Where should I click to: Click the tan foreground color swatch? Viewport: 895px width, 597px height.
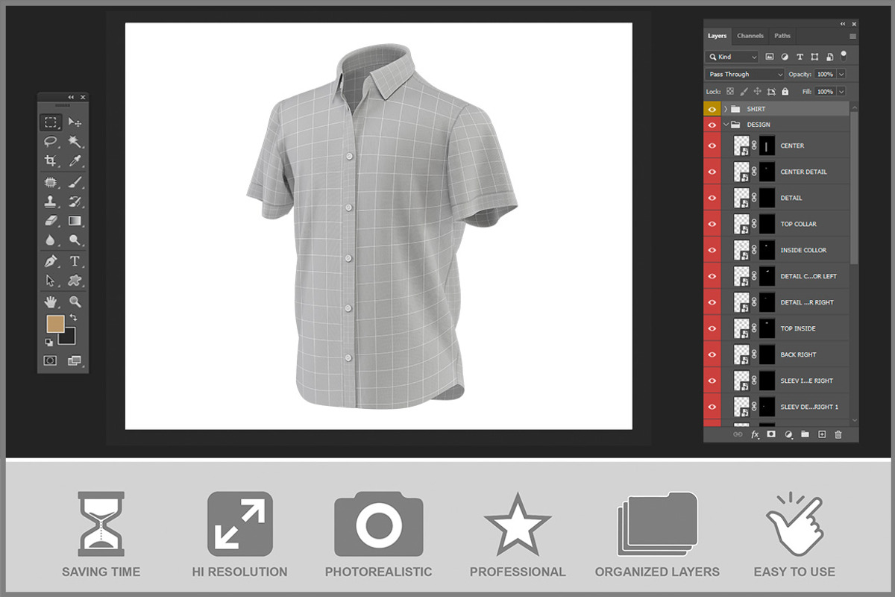55,323
